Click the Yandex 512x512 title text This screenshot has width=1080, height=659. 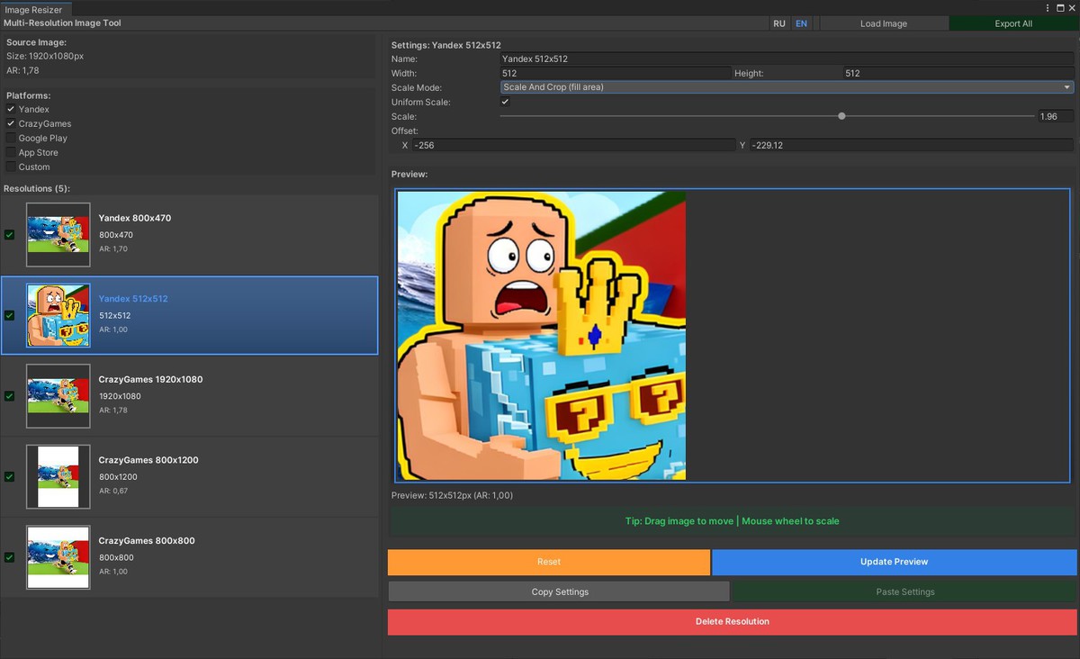133,298
